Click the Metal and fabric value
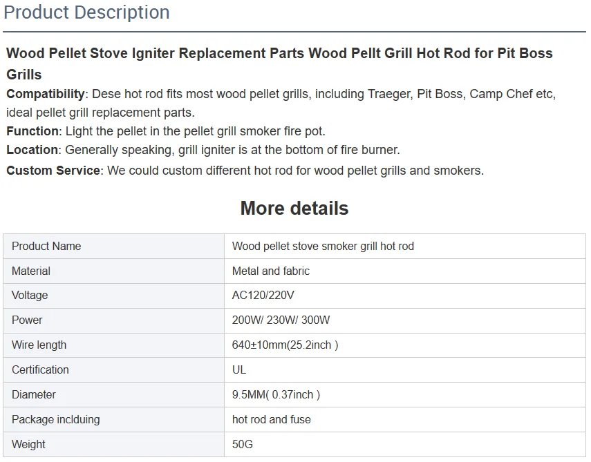591x462 pixels. tap(271, 271)
